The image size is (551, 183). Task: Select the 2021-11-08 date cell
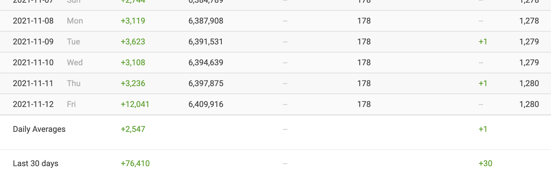coord(33,21)
